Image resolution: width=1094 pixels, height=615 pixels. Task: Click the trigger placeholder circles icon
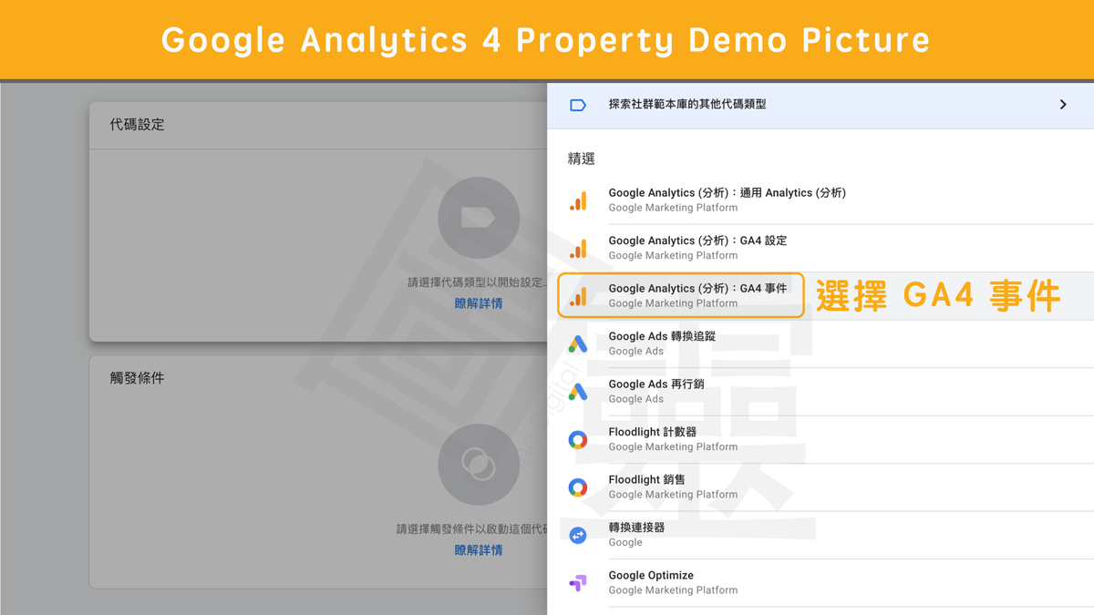click(x=479, y=465)
